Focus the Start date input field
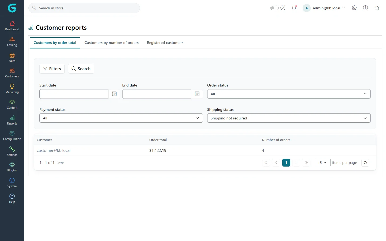Screen dimensions: 386x241 click(x=74, y=94)
